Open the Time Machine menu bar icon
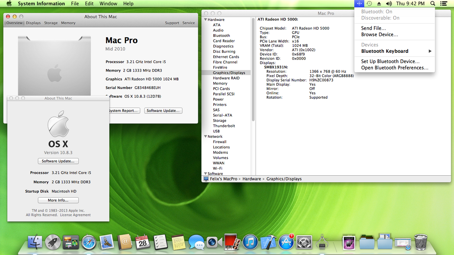 (369, 4)
